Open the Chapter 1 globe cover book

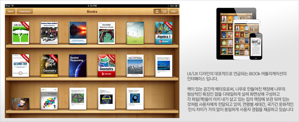click(106, 99)
